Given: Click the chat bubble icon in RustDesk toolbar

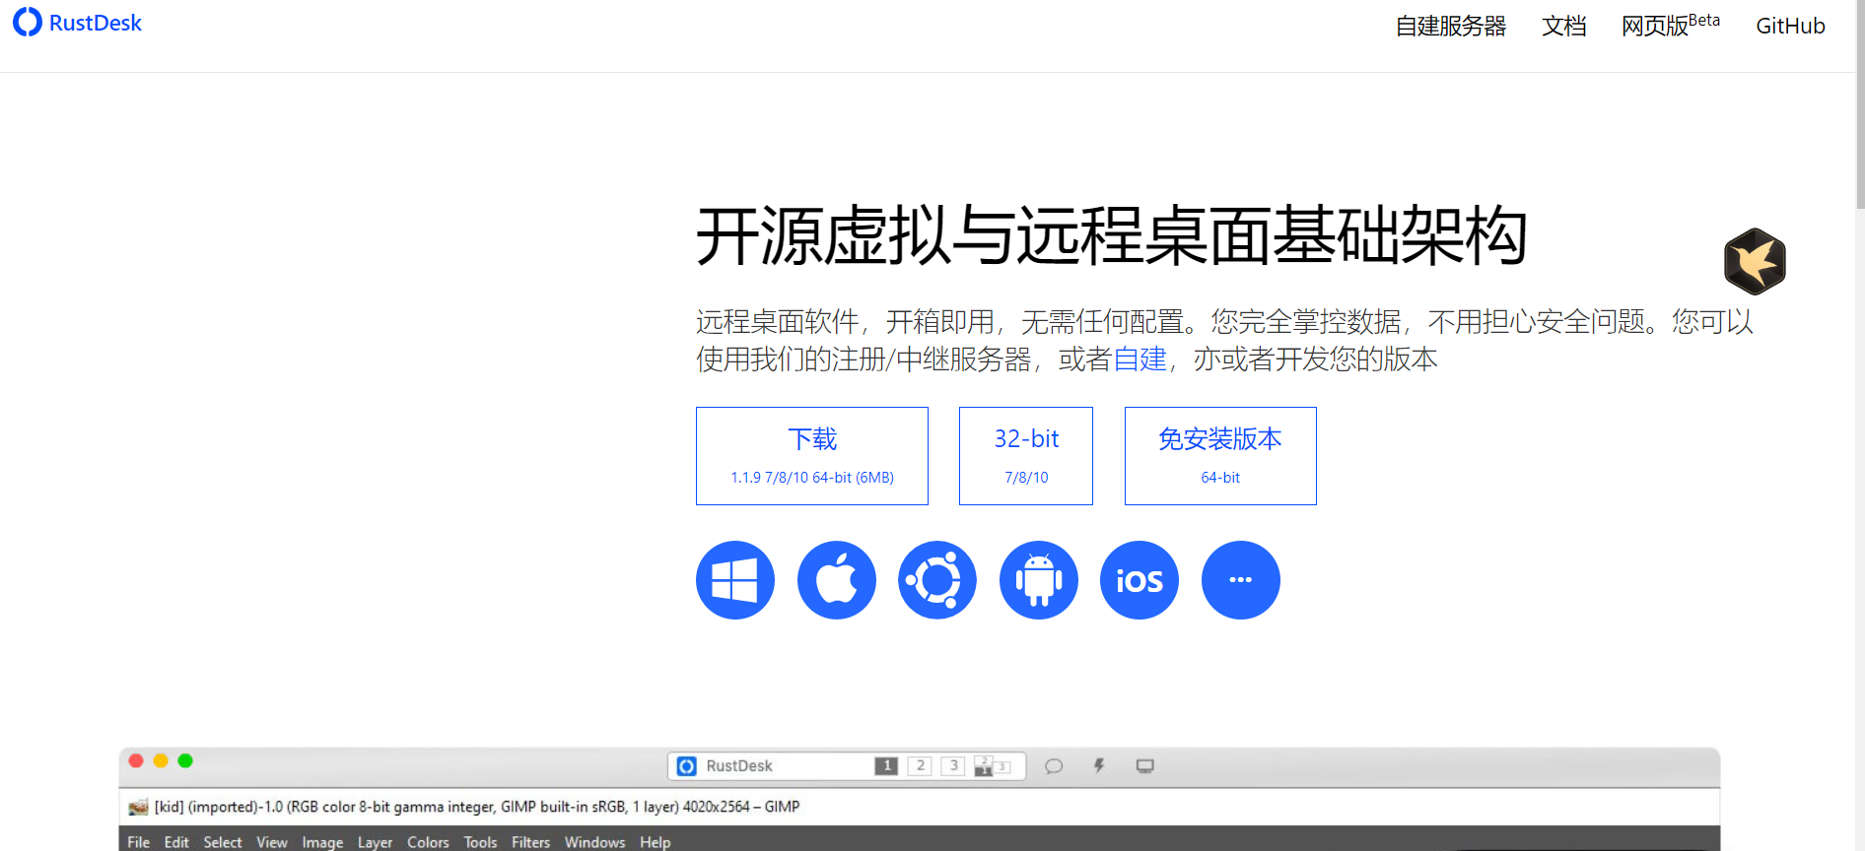Looking at the screenshot, I should click(x=1054, y=766).
